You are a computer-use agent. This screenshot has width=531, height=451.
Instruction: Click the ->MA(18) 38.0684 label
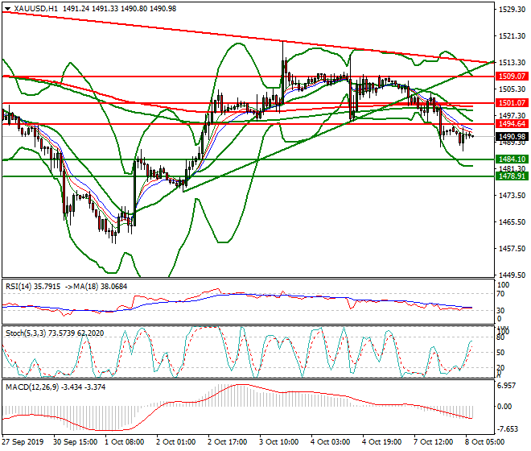coord(96,287)
